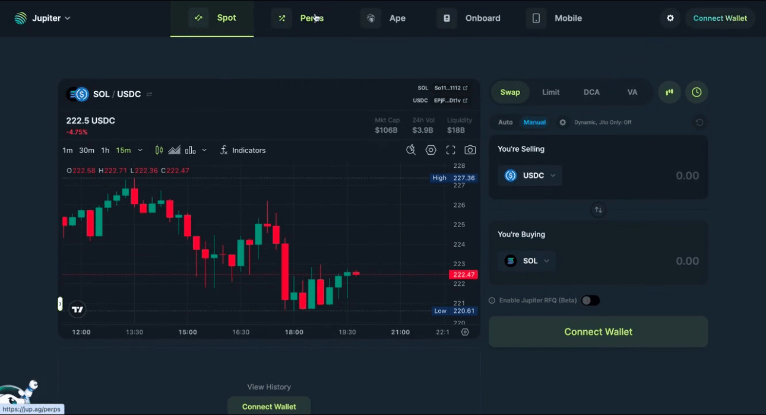Click the View History text
This screenshot has width=766, height=415.
click(x=269, y=387)
